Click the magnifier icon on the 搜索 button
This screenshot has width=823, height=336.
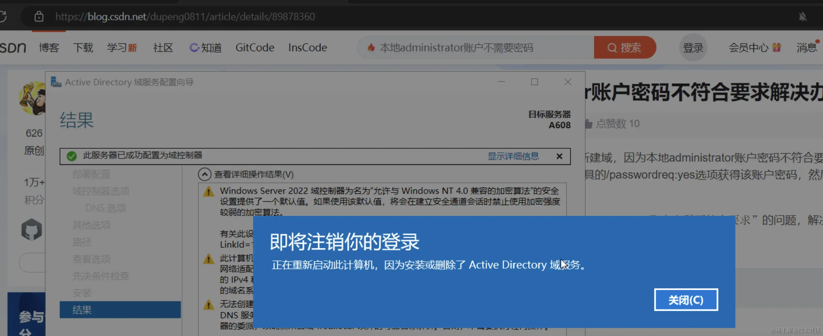[x=612, y=47]
